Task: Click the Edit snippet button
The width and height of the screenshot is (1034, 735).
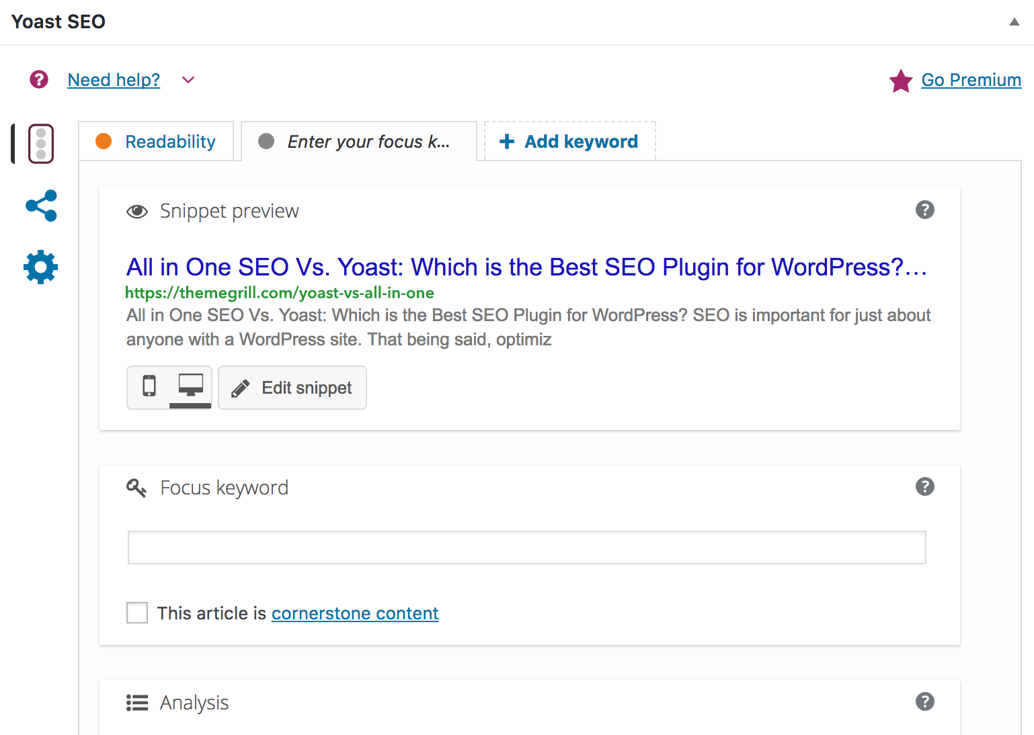Action: pos(292,388)
